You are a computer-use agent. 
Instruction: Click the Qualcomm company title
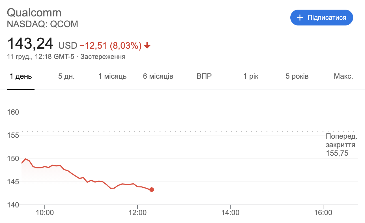[34, 13]
